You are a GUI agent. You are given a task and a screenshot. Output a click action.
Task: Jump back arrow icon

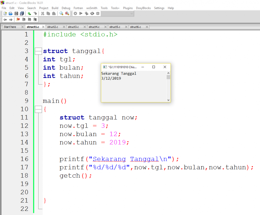coord(5,20)
